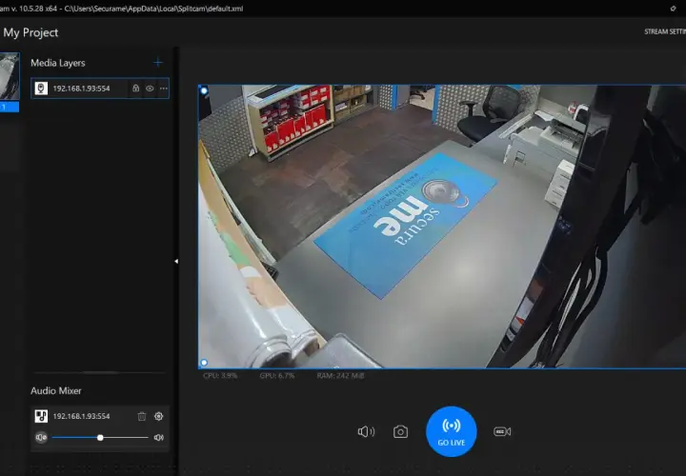The image size is (686, 476).
Task: Toggle preview sound speaker icon
Action: 366,432
